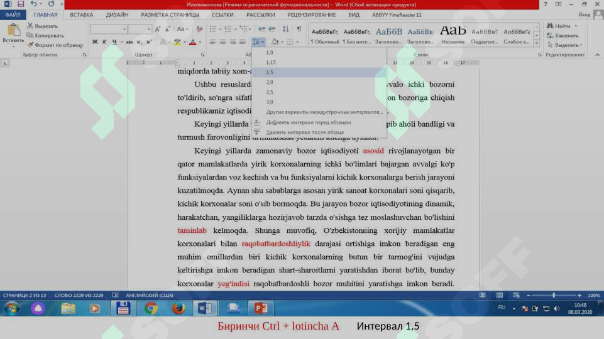The height and width of the screenshot is (339, 604).
Task: Switch to ДИЗАЙН tab
Action: click(x=117, y=14)
